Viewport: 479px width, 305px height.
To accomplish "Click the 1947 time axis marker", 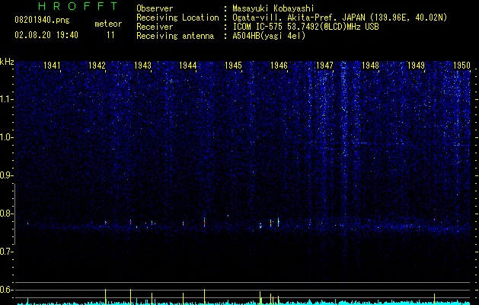I will coord(324,66).
